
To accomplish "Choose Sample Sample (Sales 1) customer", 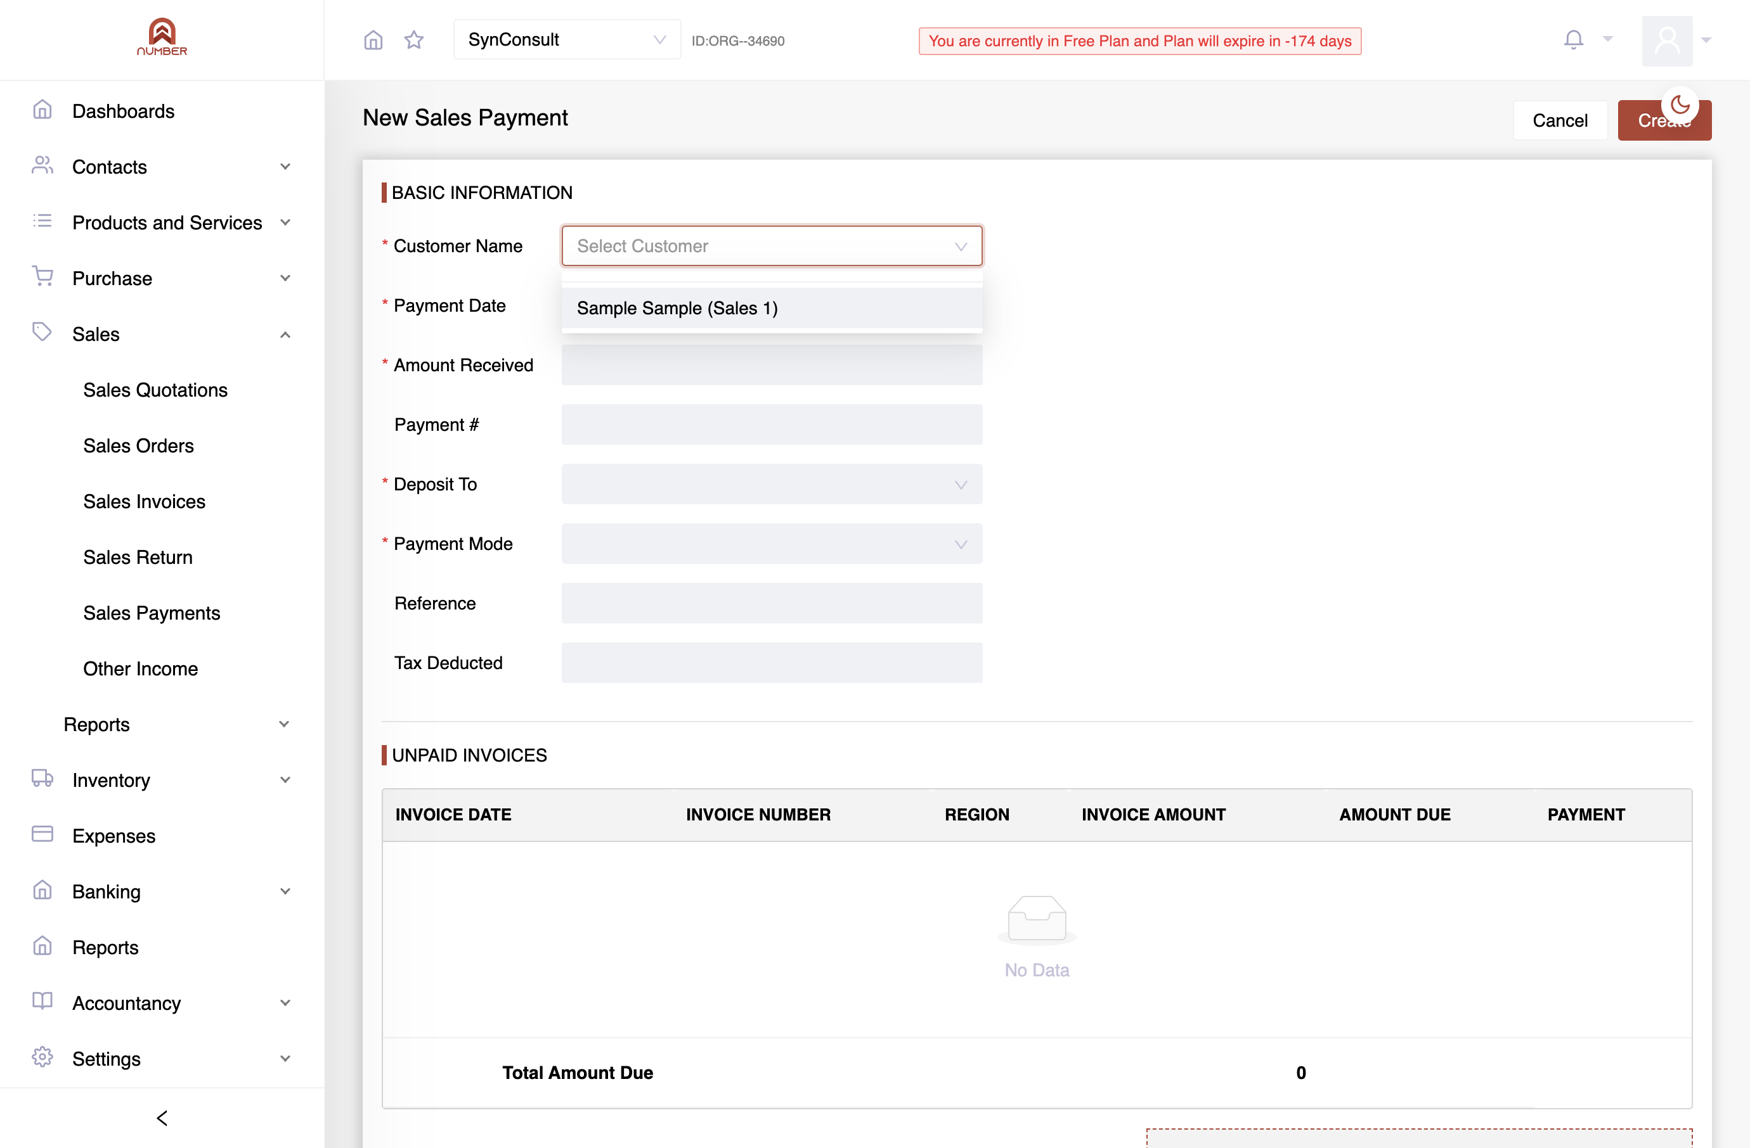I will (x=771, y=308).
